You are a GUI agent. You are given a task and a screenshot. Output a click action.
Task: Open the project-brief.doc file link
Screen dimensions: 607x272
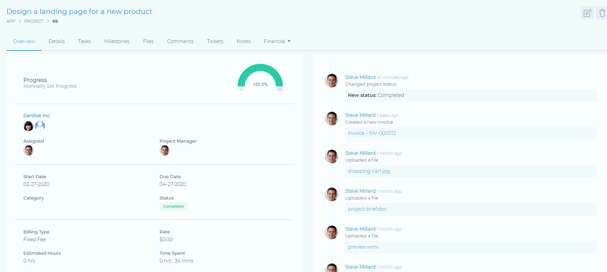[x=367, y=209]
